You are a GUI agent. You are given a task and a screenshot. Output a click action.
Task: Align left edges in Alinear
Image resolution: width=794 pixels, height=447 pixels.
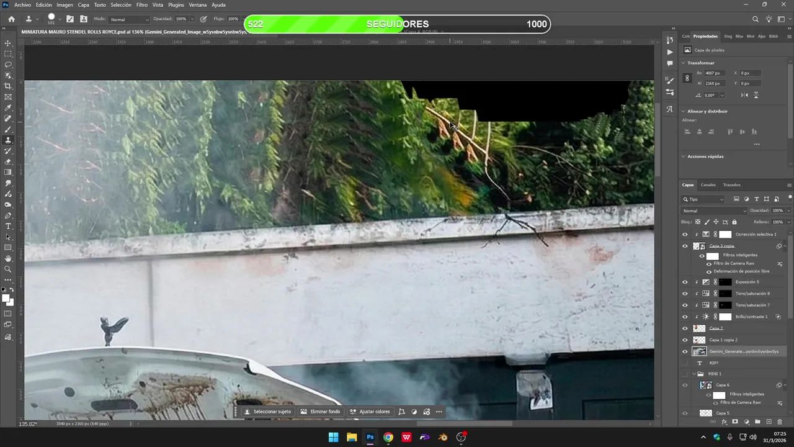pyautogui.click(x=687, y=132)
